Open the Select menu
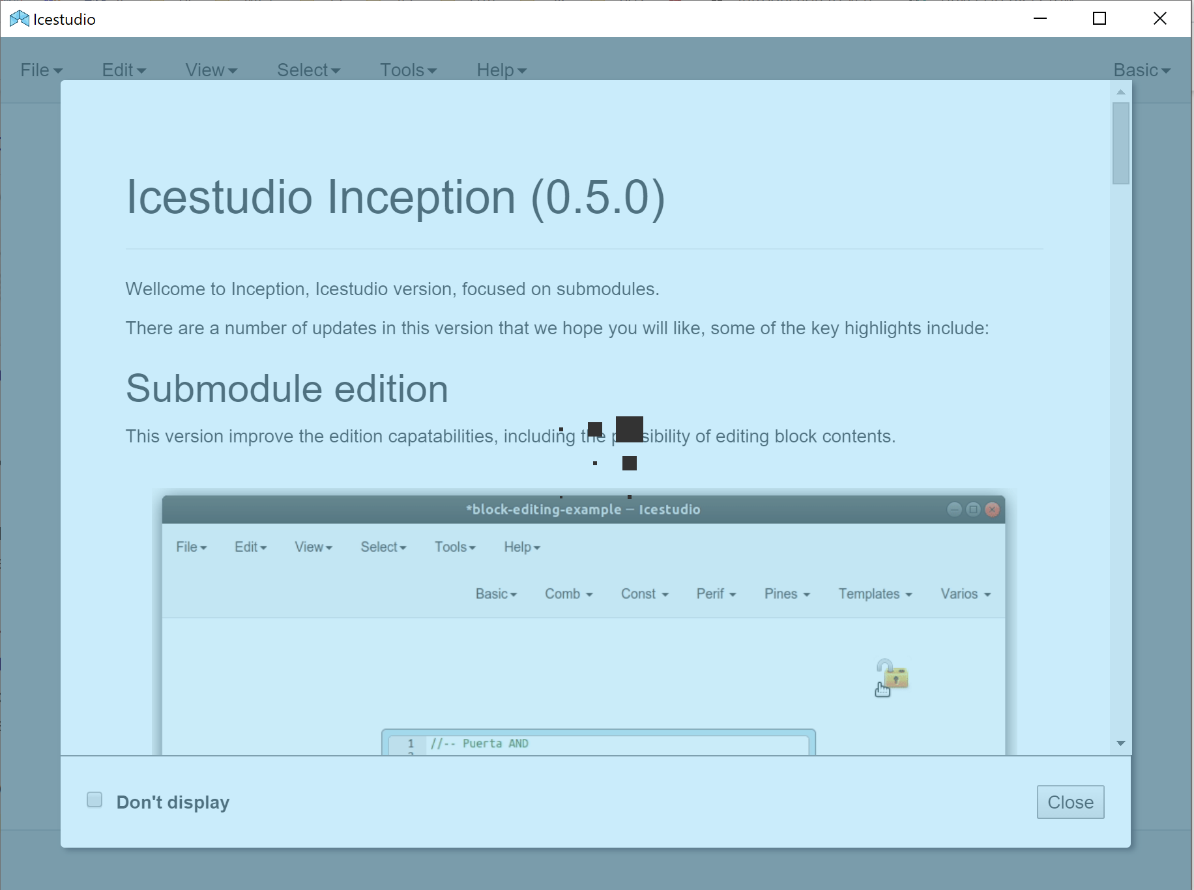The image size is (1194, 890). 308,70
